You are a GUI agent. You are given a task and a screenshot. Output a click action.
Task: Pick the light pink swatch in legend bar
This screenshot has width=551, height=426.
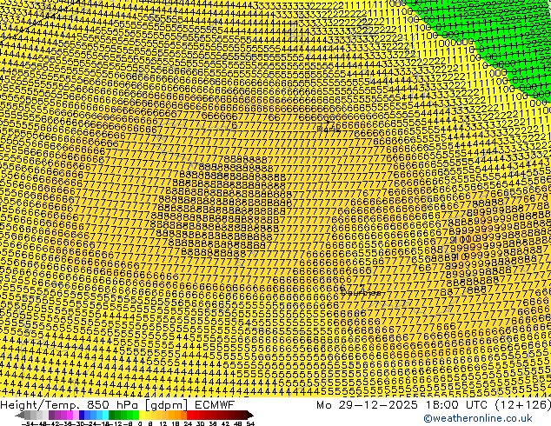click(x=76, y=416)
